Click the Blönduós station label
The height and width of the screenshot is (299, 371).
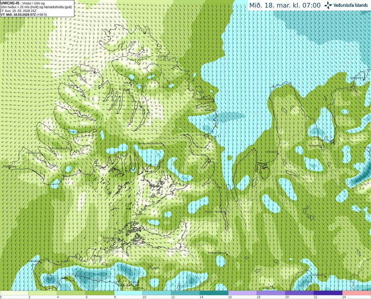click(272, 152)
